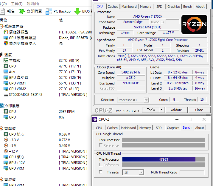Click the multi-thread Reference bar
The height and width of the screenshot is (186, 213).
[163, 165]
